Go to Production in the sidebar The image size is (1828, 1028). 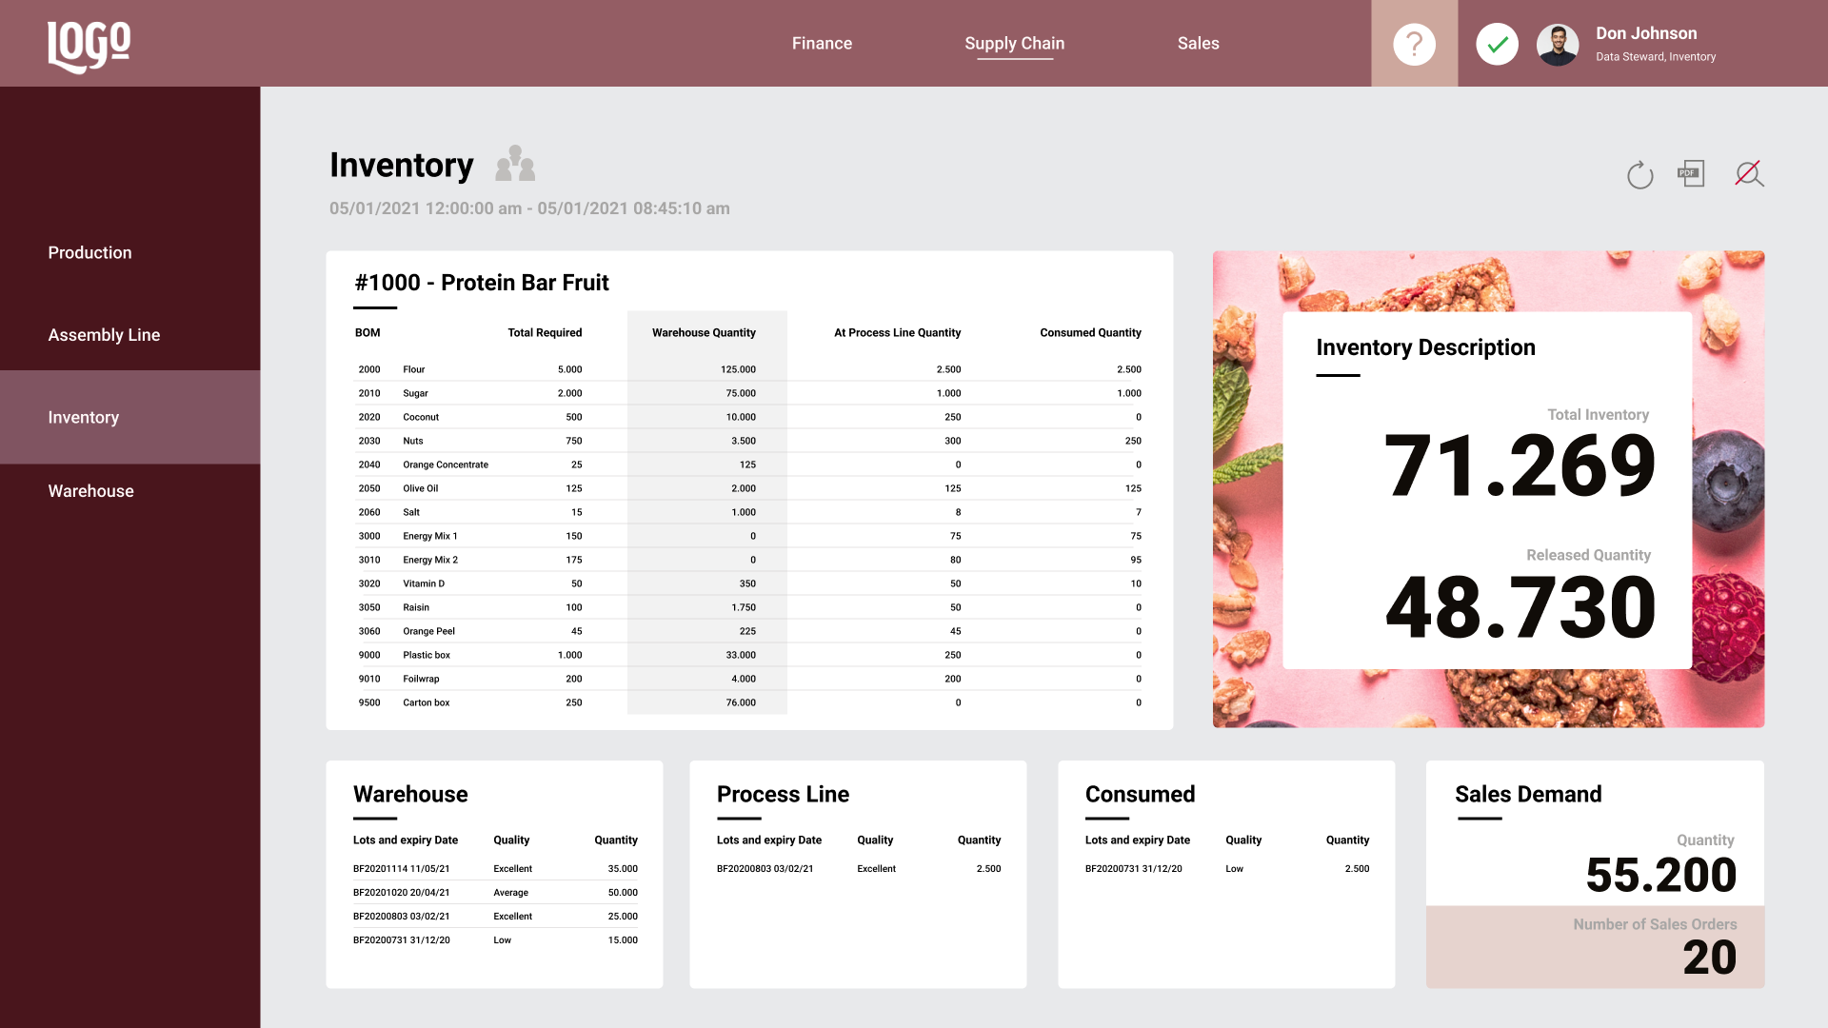(x=90, y=253)
